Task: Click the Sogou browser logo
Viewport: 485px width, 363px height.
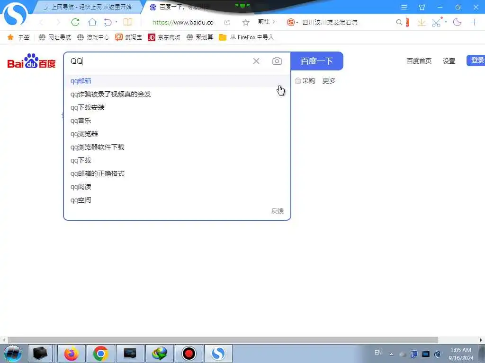Action: pyautogui.click(x=15, y=14)
